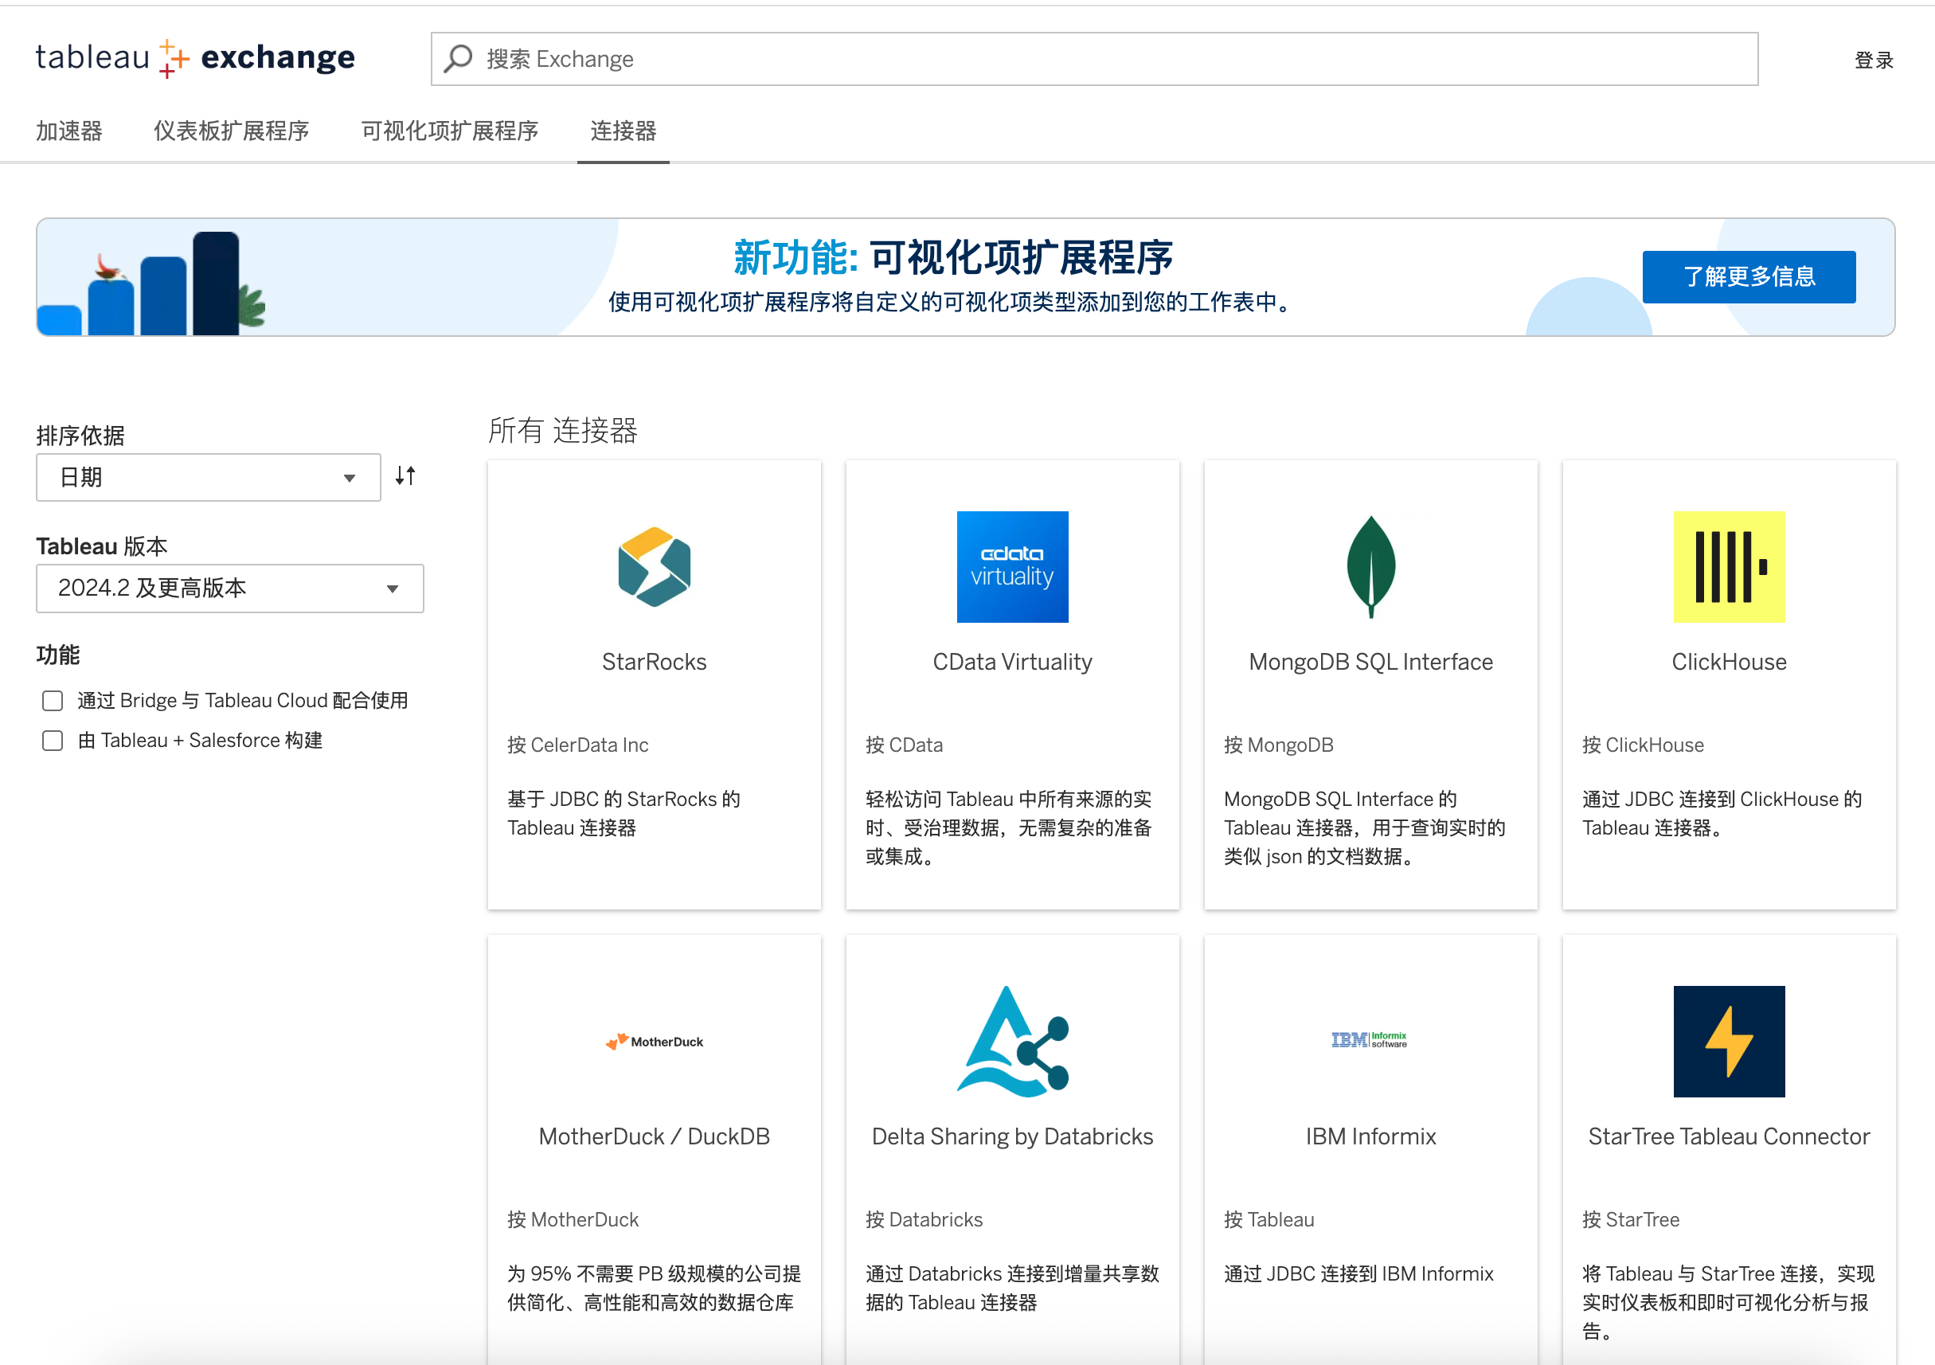This screenshot has height=1365, width=1935.
Task: Click the 登录 link
Action: 1874,60
